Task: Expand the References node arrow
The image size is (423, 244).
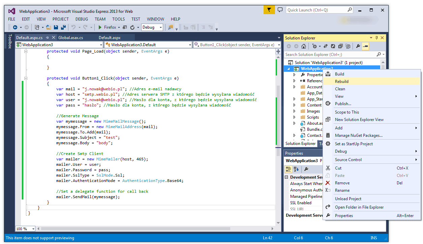Action: 294,81
